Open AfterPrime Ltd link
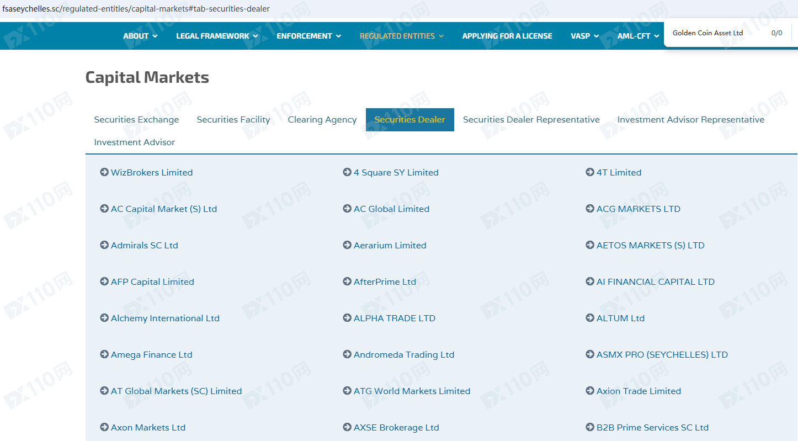The height and width of the screenshot is (441, 798). pos(385,281)
